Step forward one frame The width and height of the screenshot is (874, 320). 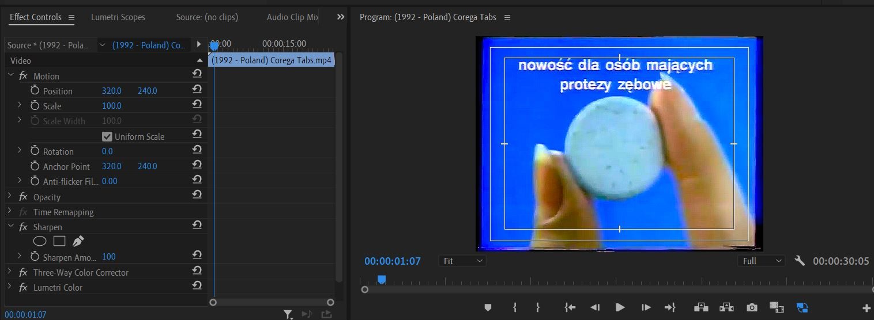tap(646, 307)
